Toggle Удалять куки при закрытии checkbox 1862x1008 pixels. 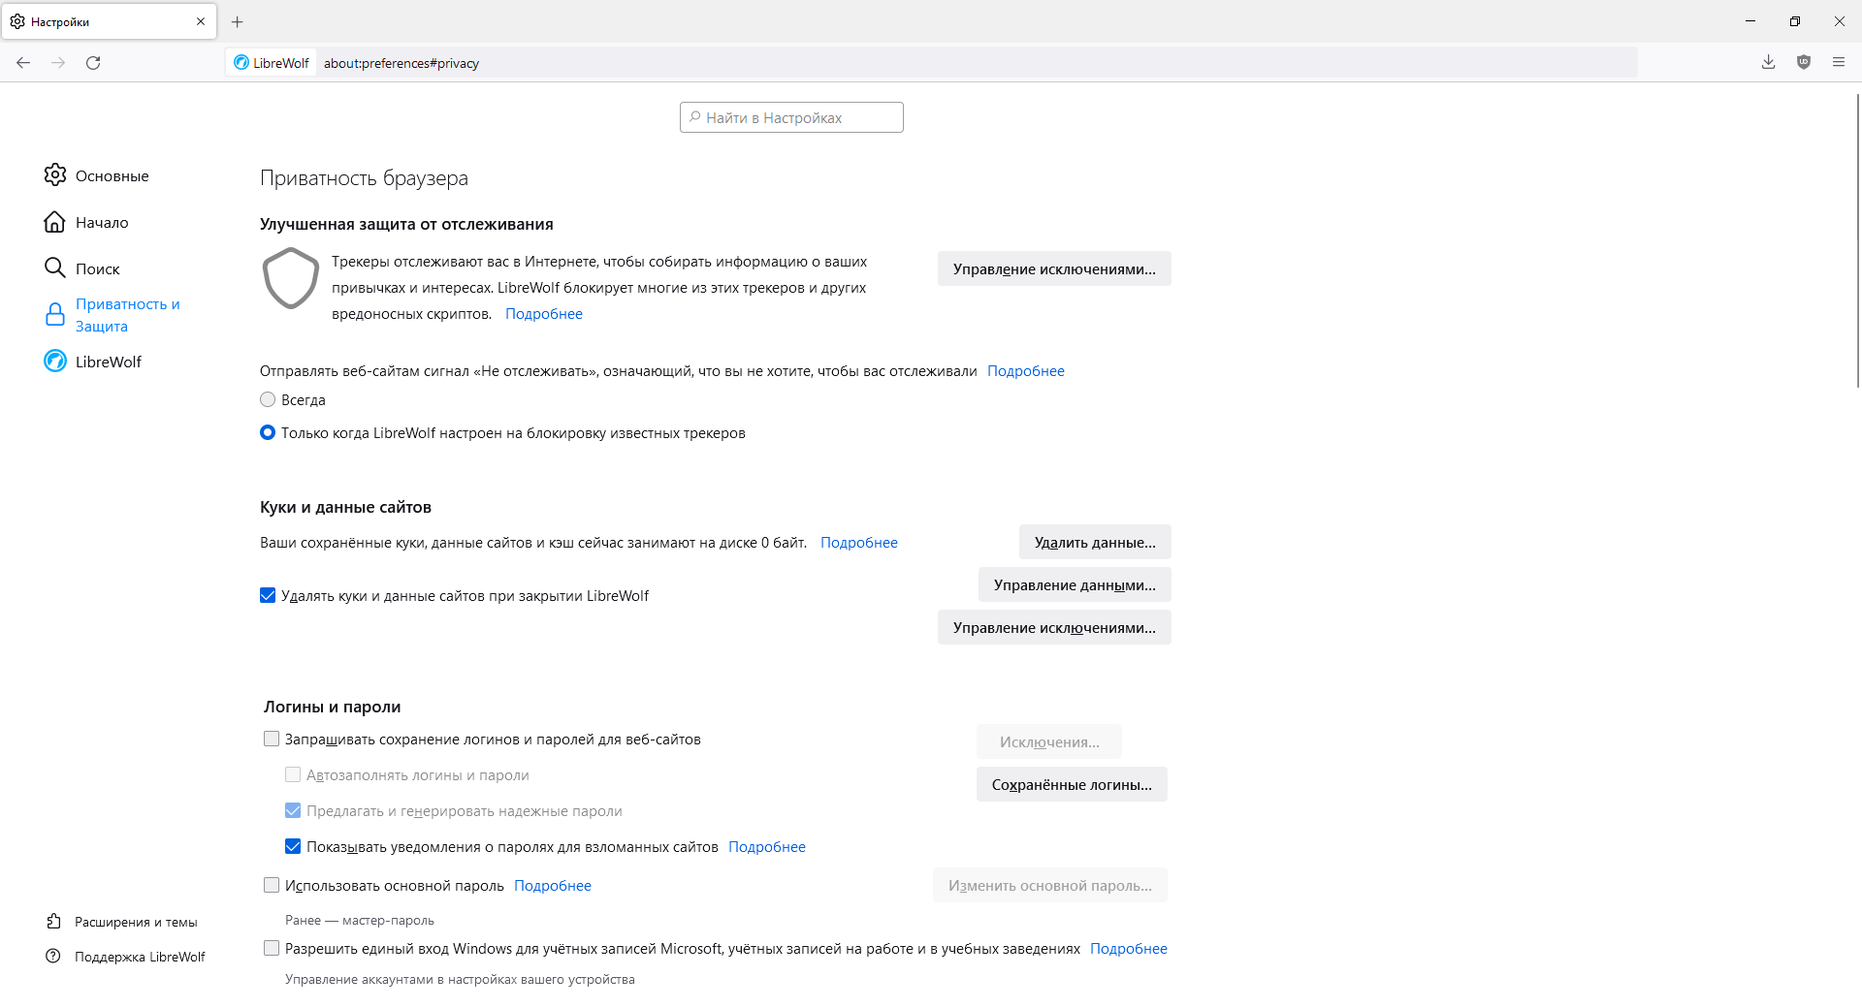(268, 595)
